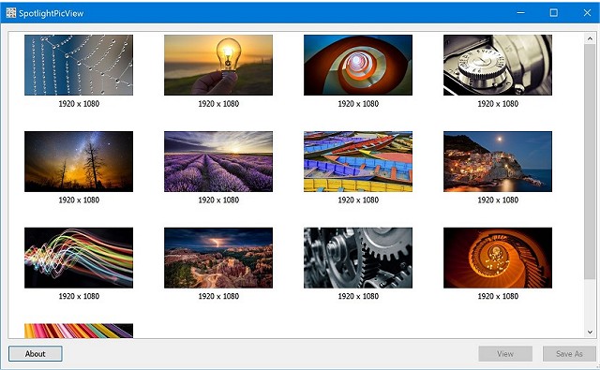Click the 1920 x 1080 label under light trails
The image size is (600, 370).
(79, 296)
